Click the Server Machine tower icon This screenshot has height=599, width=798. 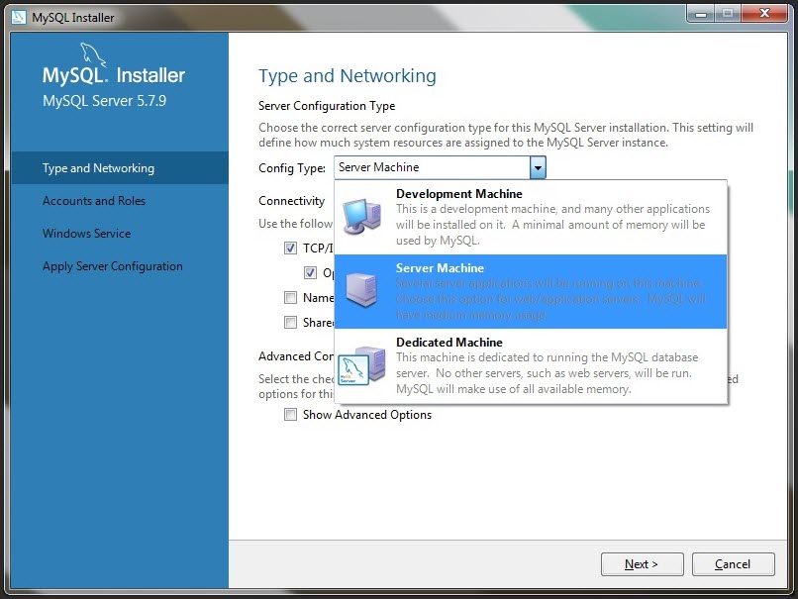(x=361, y=290)
